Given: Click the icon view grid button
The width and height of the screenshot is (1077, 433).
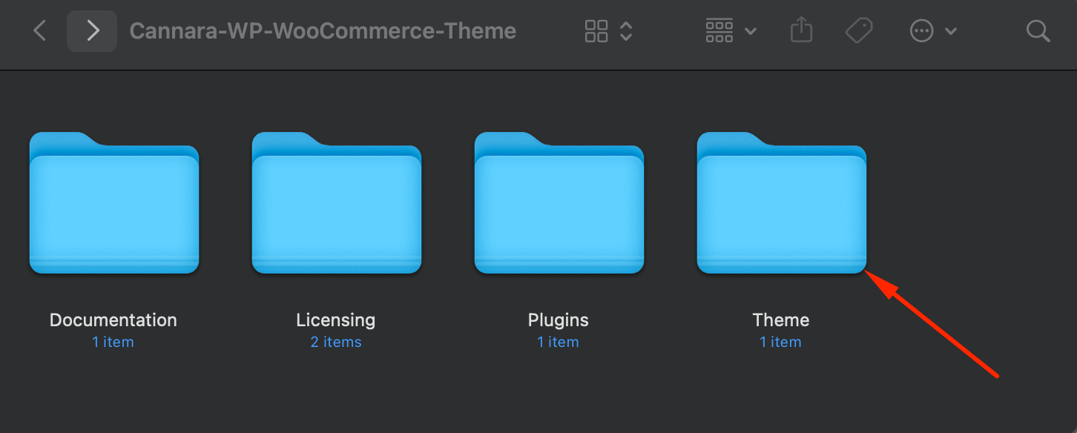Looking at the screenshot, I should tap(596, 31).
